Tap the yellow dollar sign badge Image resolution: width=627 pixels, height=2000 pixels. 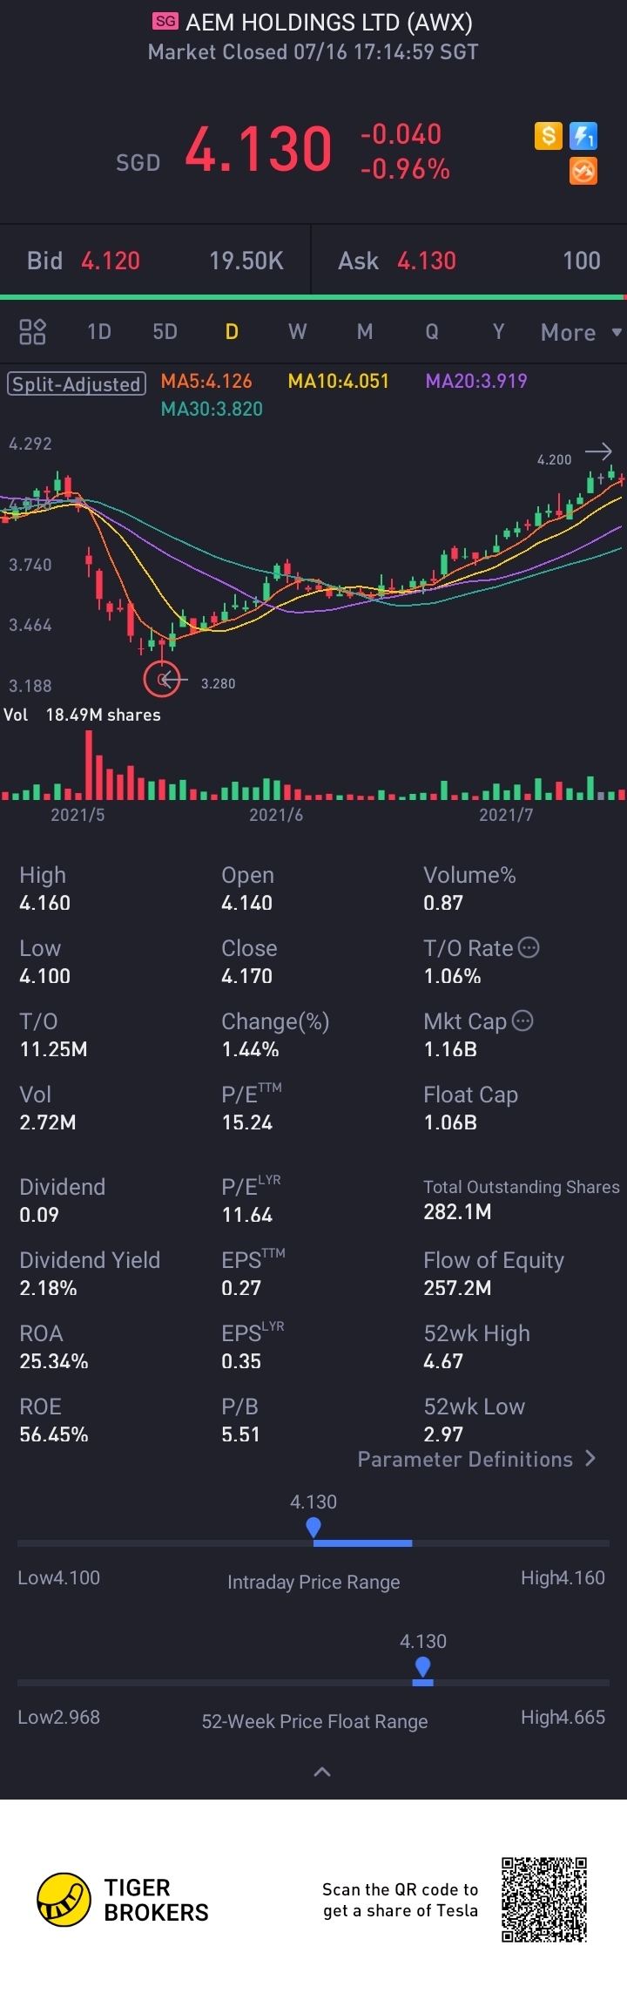pos(548,136)
